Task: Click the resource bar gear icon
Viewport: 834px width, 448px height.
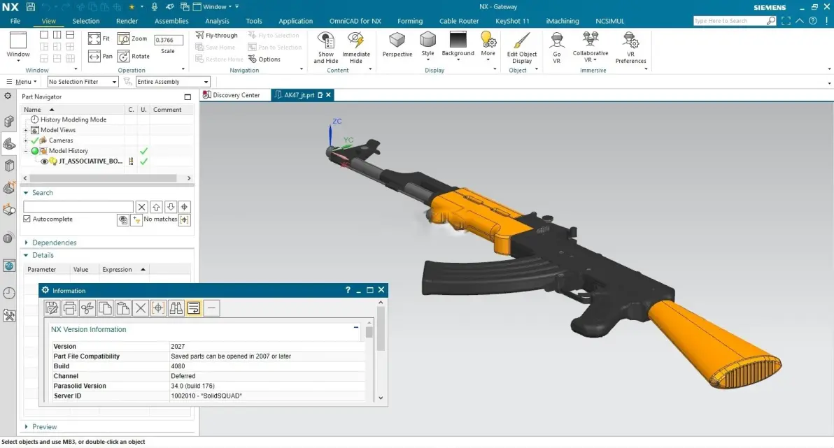Action: (x=8, y=96)
